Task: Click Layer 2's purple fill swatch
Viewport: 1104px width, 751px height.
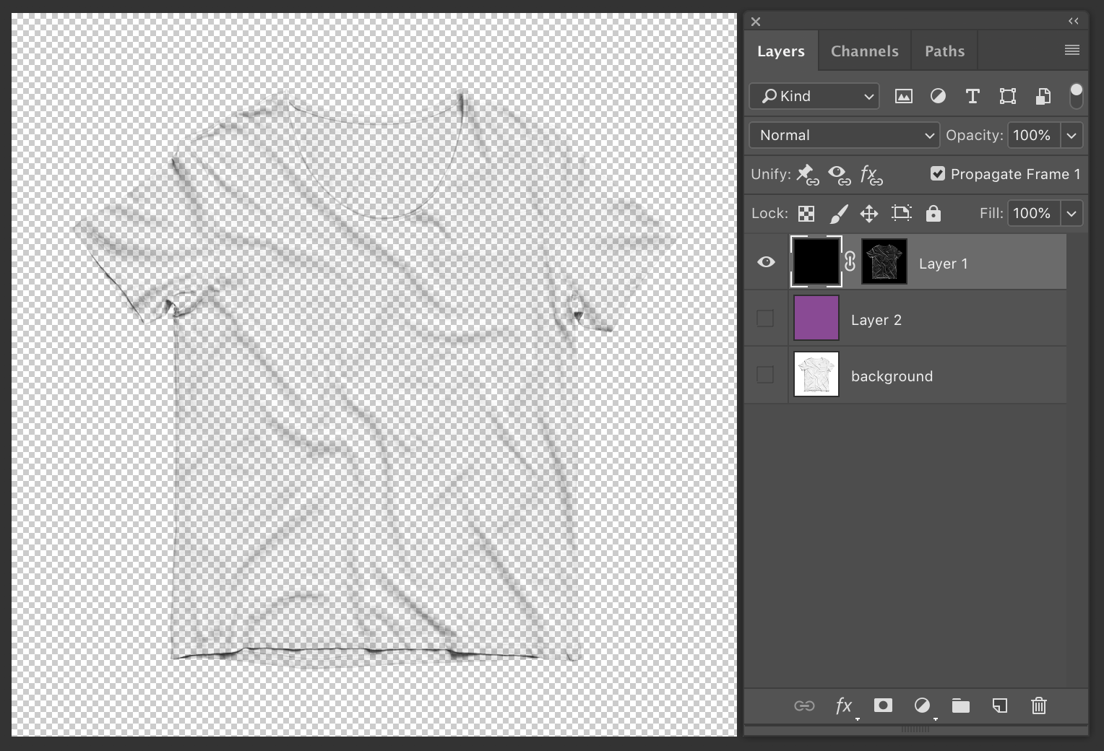Action: tap(815, 318)
